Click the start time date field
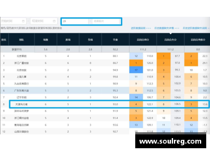The width and height of the screenshot is (210, 152). [13, 21]
